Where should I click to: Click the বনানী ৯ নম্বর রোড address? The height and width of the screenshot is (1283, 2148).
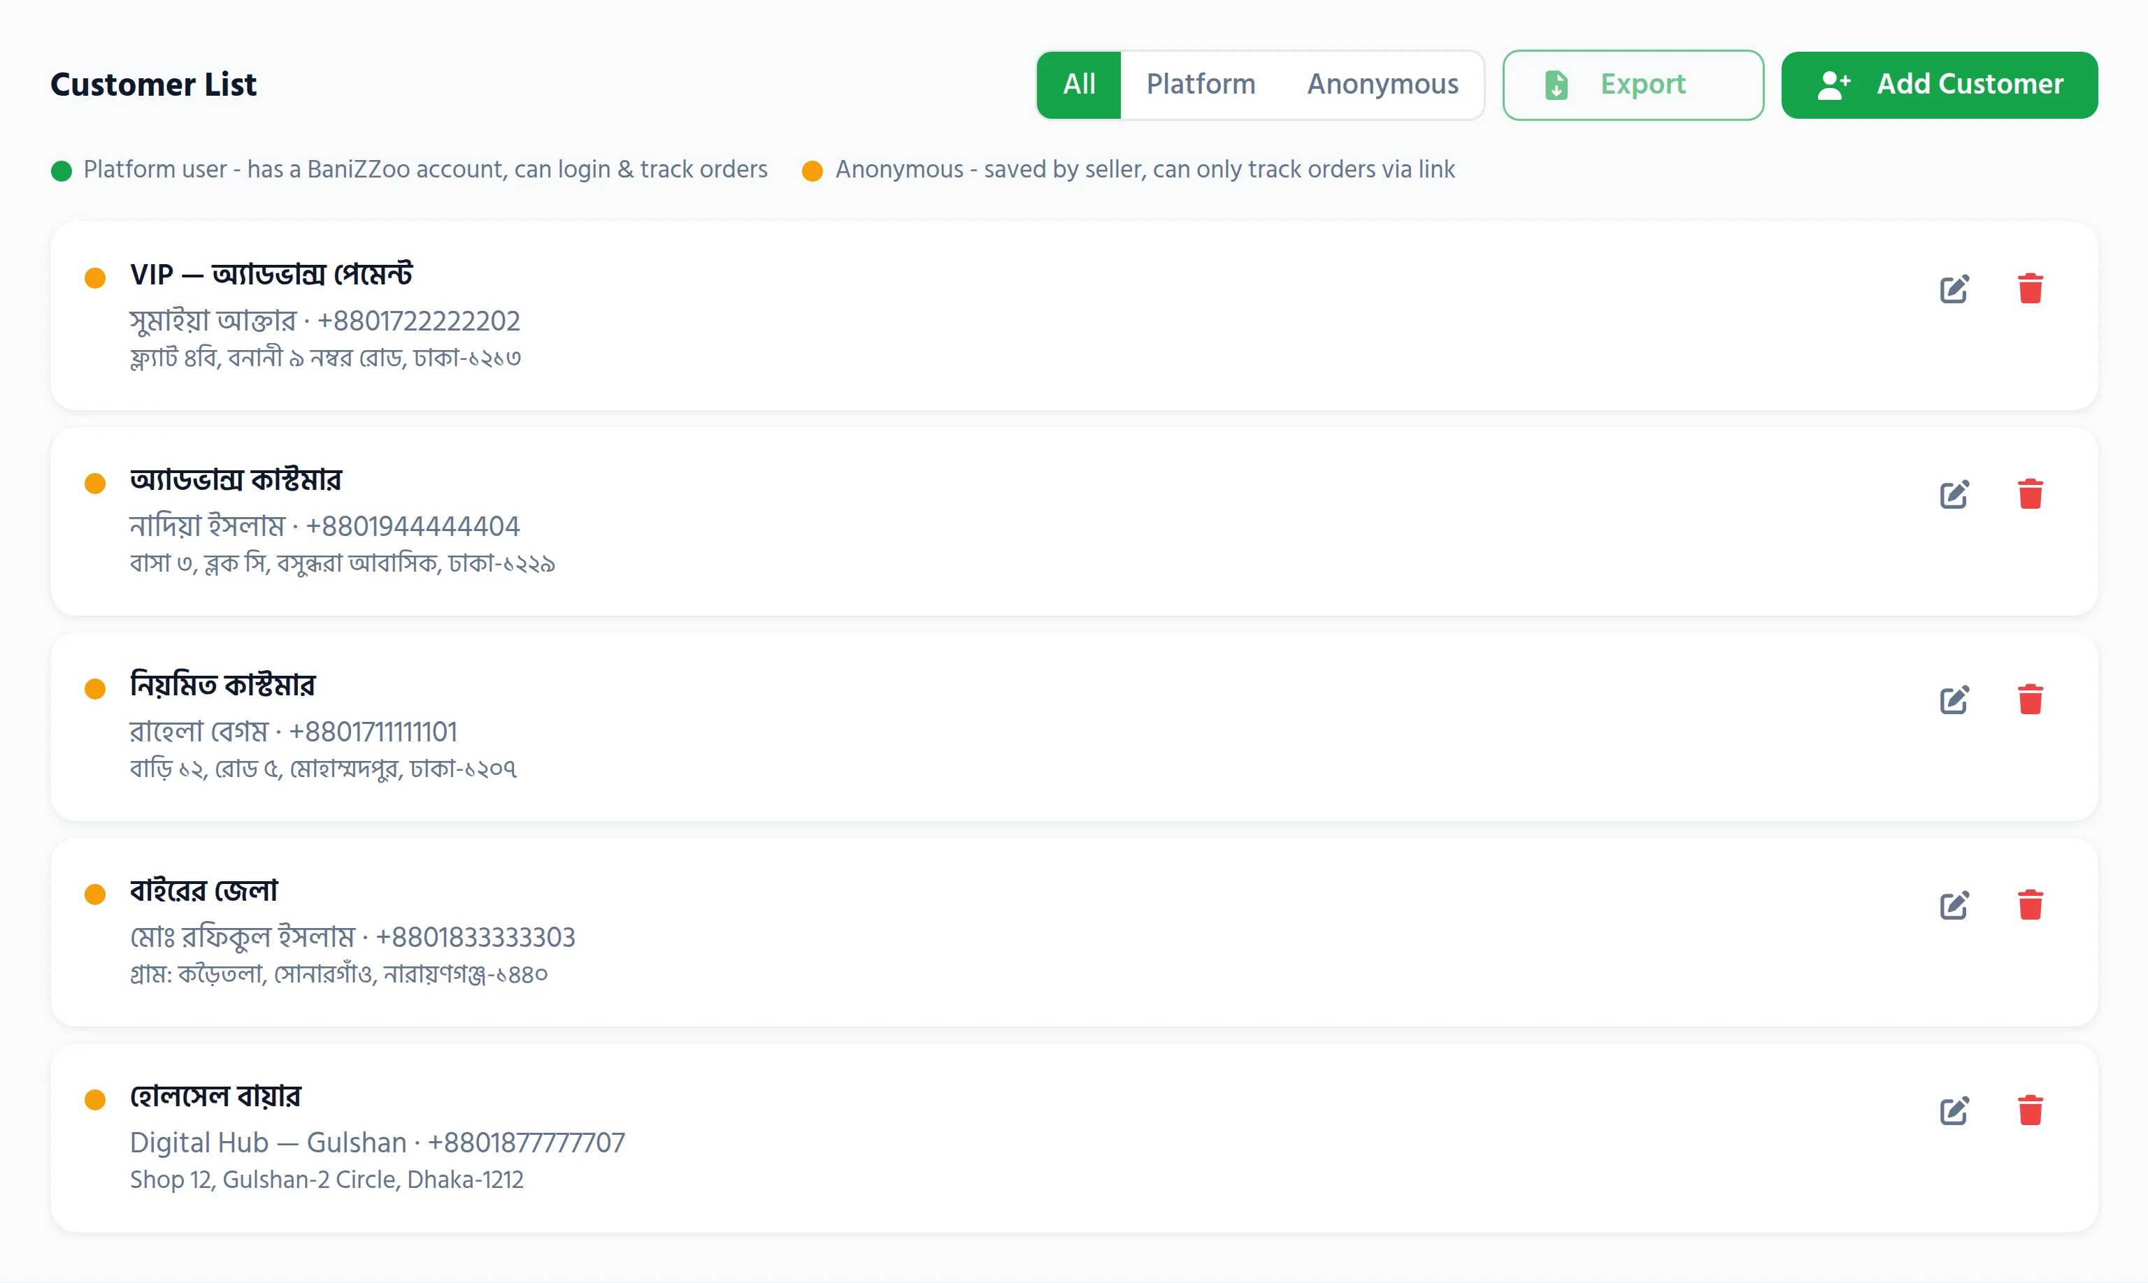[x=325, y=357]
